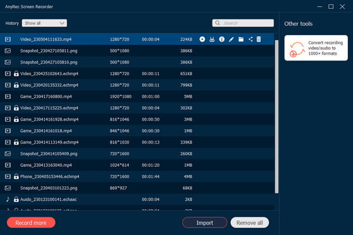Select Snapshot_230403101223.png file name
This screenshot has height=235, width=353.
[49, 188]
